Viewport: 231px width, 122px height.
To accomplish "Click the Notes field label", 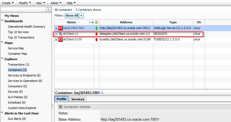I will [63, 113].
